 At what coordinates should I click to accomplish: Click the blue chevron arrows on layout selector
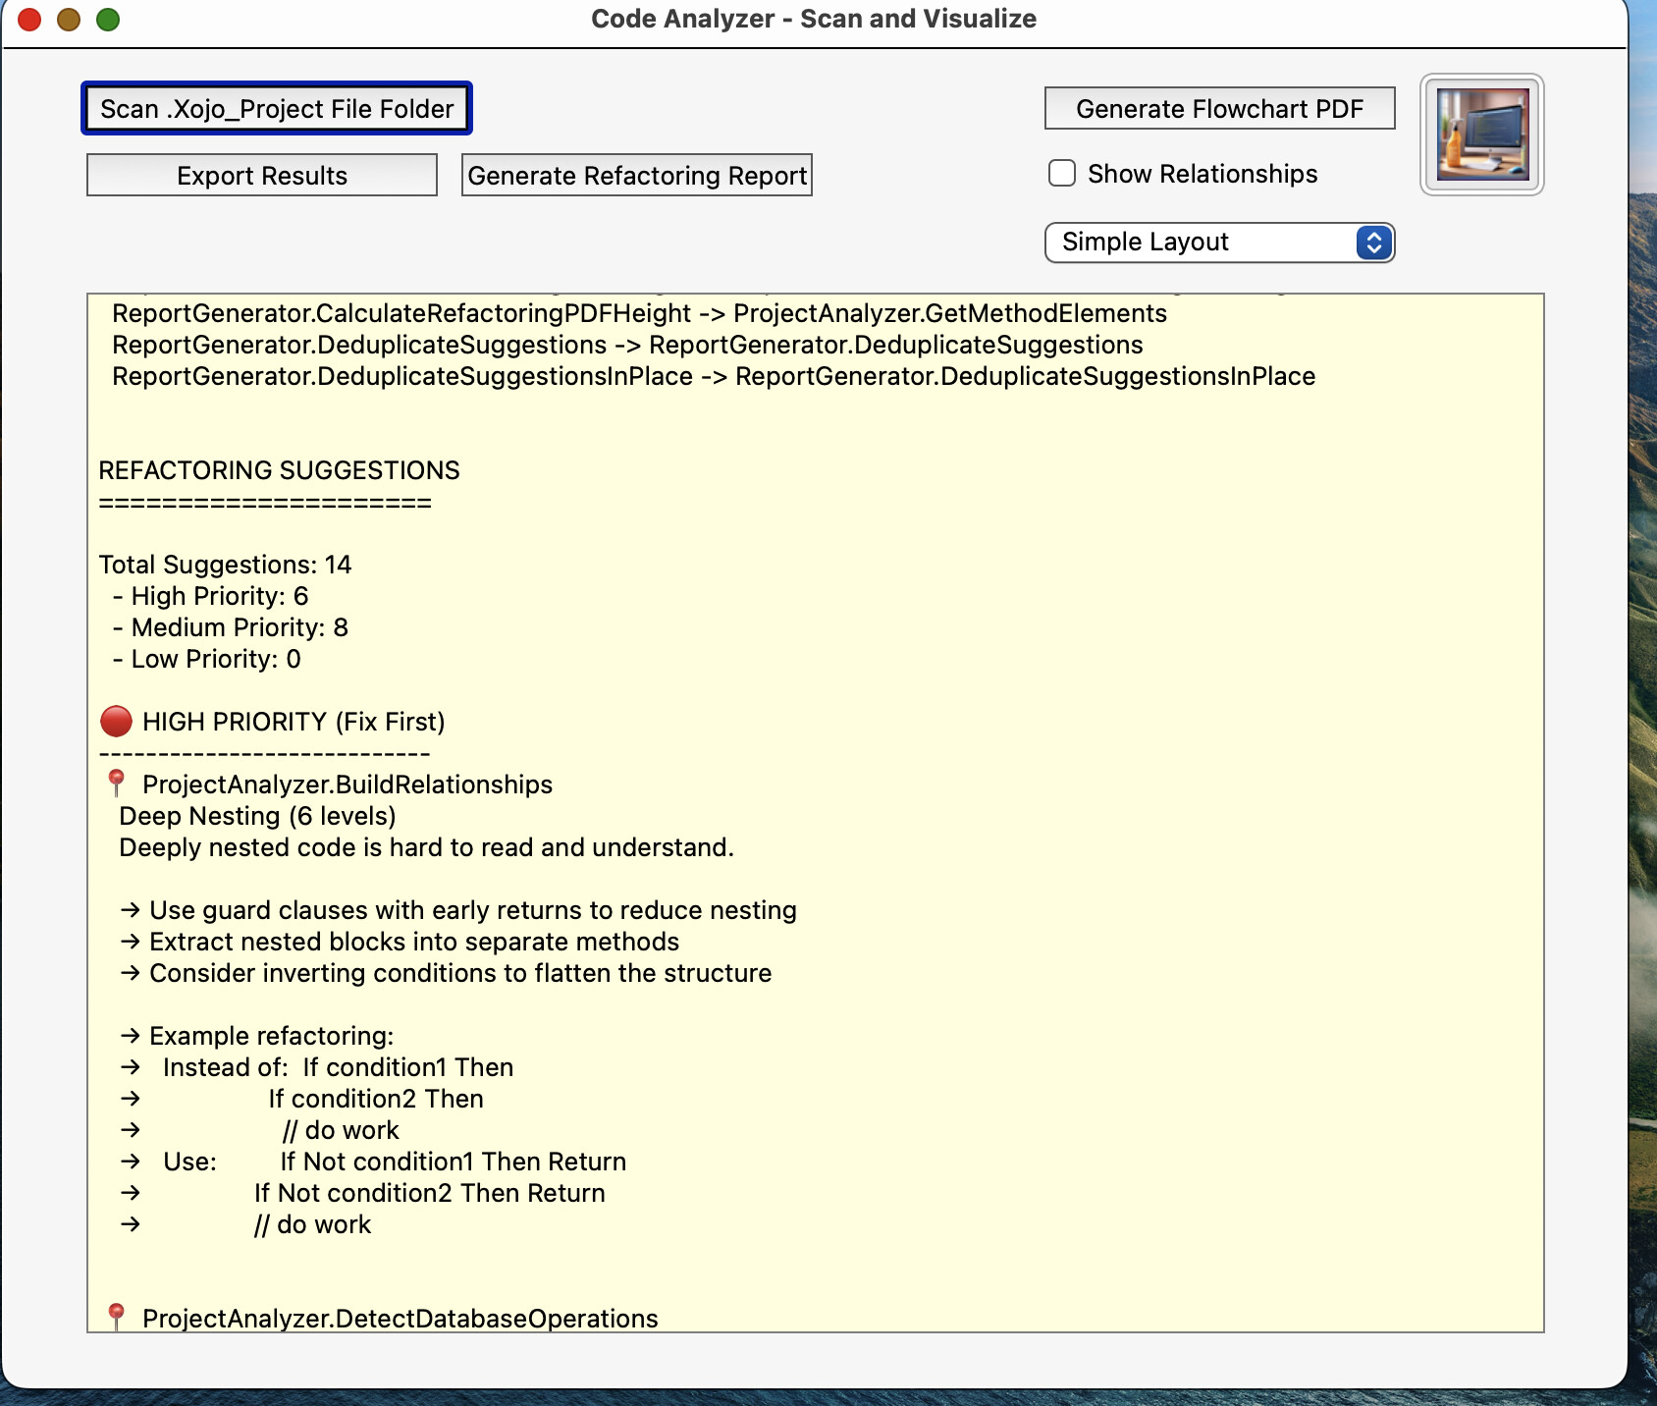click(1373, 243)
